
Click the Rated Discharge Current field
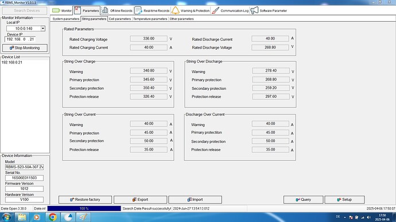pos(270,38)
